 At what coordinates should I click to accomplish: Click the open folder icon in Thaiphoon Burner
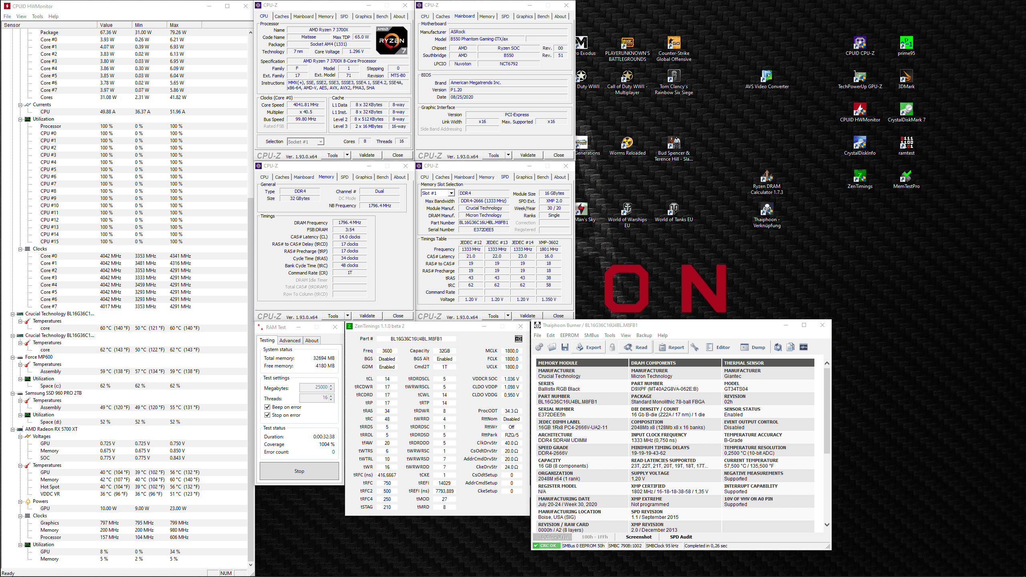coord(552,347)
